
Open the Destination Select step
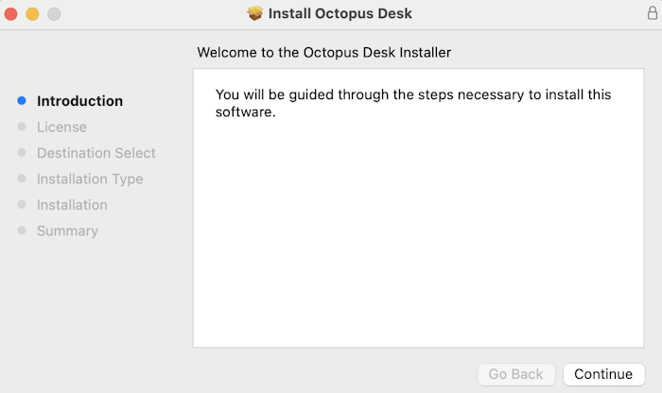coord(96,153)
